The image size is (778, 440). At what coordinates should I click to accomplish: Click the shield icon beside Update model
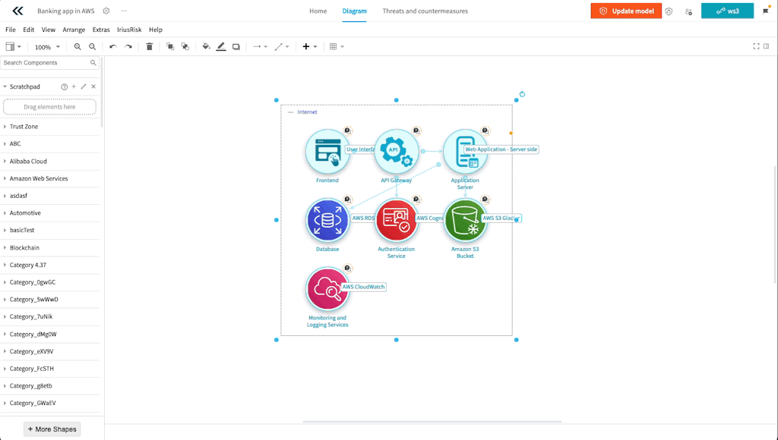tap(669, 11)
